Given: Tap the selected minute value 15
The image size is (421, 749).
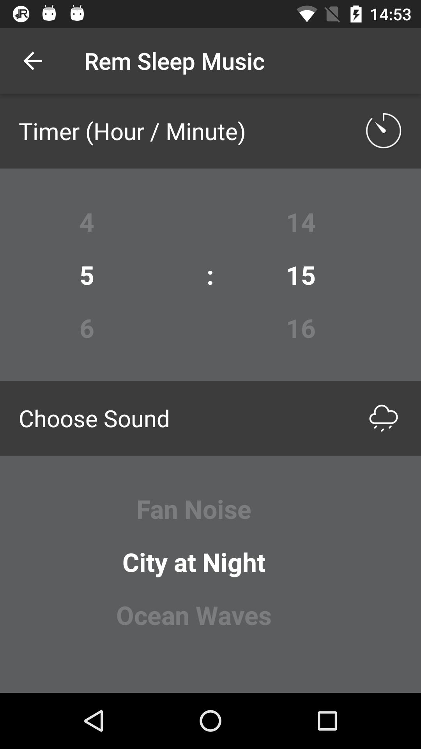Looking at the screenshot, I should point(301,275).
